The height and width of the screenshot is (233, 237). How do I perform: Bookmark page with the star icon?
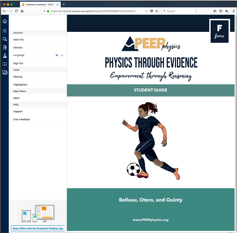157,11
